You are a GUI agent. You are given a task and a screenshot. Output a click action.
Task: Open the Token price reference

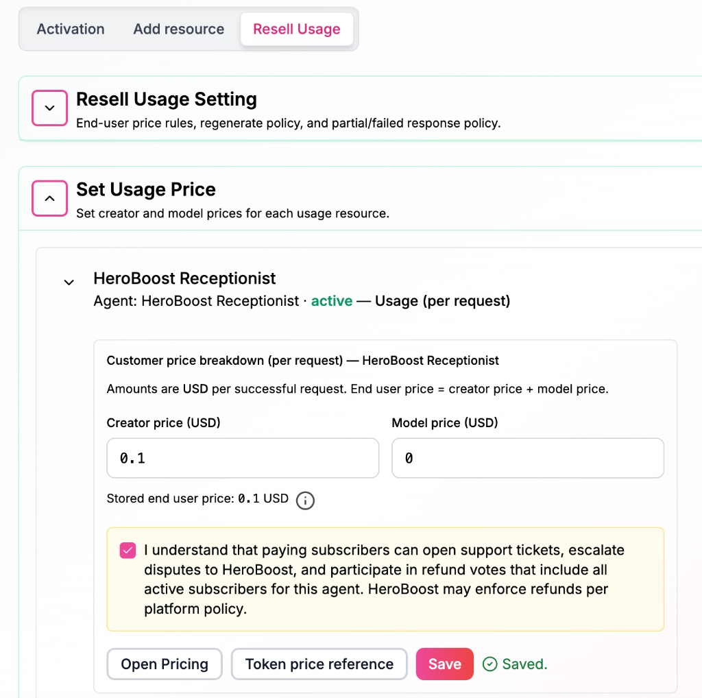pyautogui.click(x=319, y=664)
